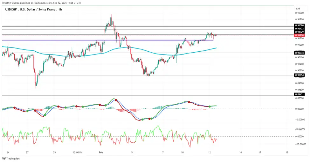The width and height of the screenshot is (310, 162).
Task: Click the Feb date label on time axis
Action: 101,152
